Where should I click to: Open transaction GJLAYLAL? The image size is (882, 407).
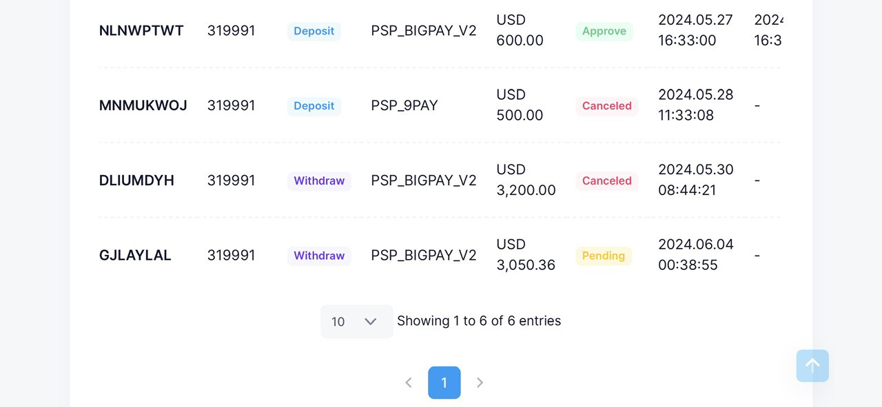(135, 255)
